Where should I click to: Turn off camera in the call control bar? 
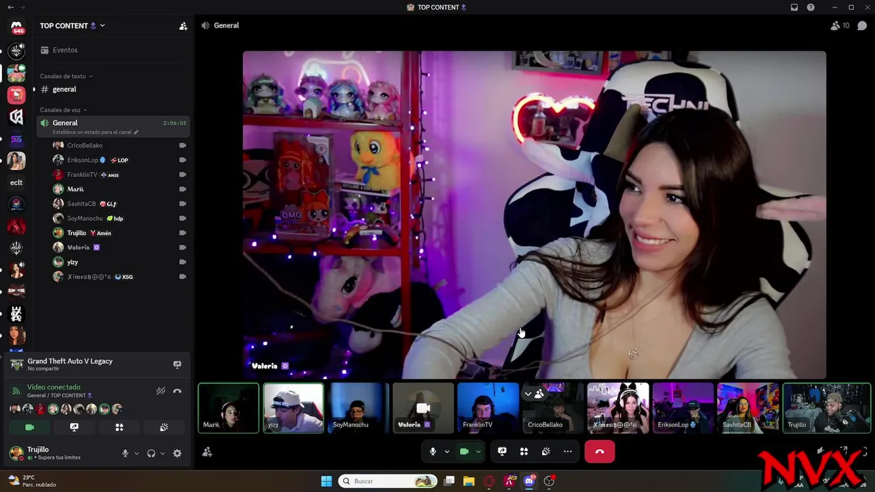[464, 452]
